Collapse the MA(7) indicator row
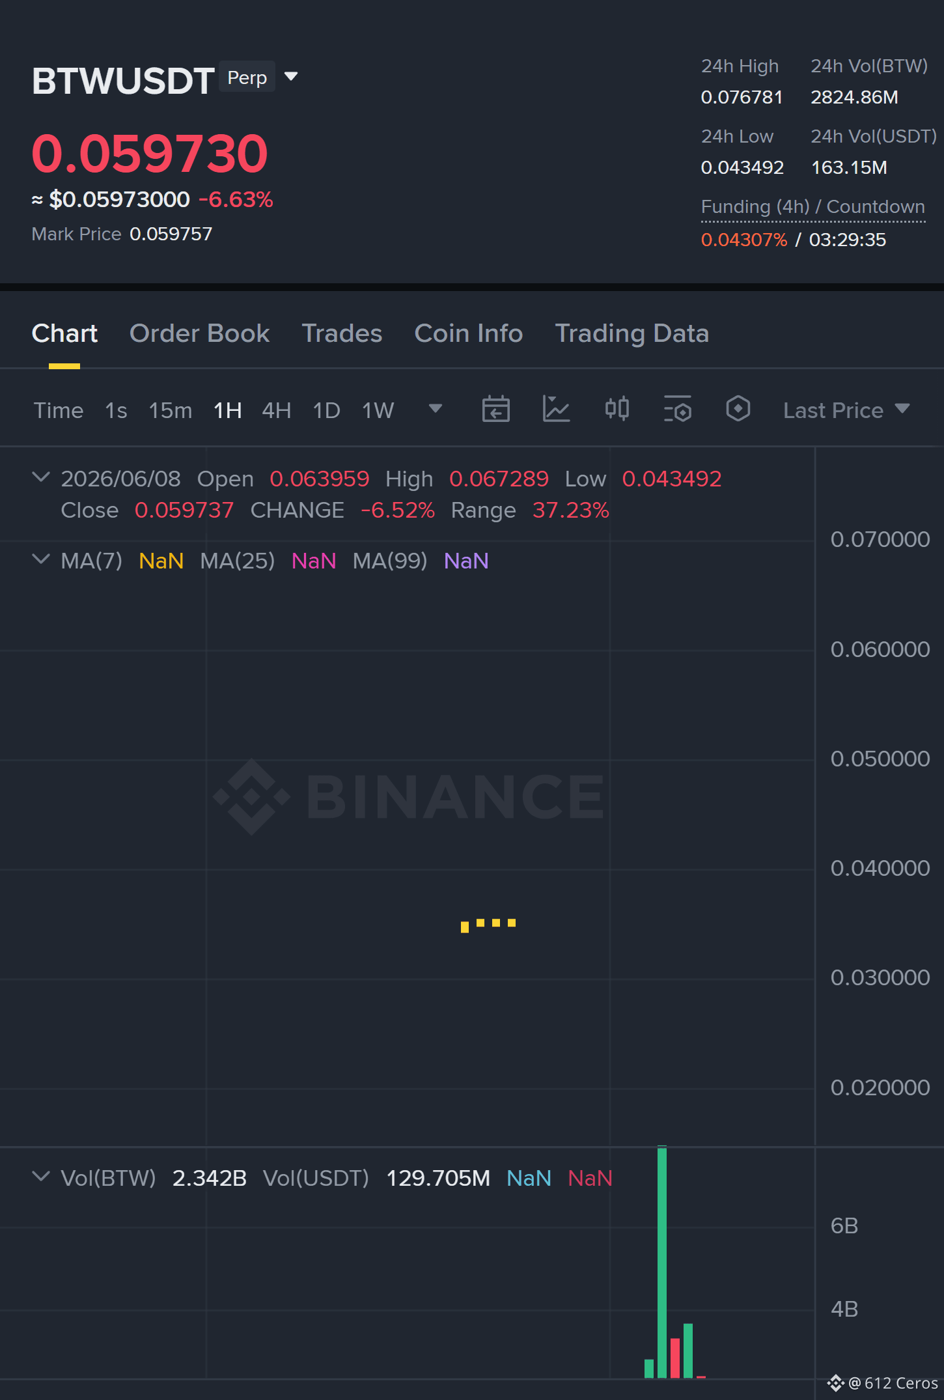Viewport: 944px width, 1400px height. pos(40,559)
